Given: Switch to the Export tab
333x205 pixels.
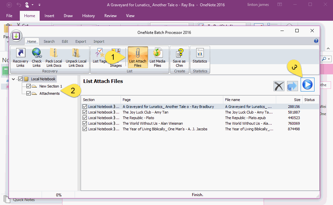Looking at the screenshot, I should 81,41.
